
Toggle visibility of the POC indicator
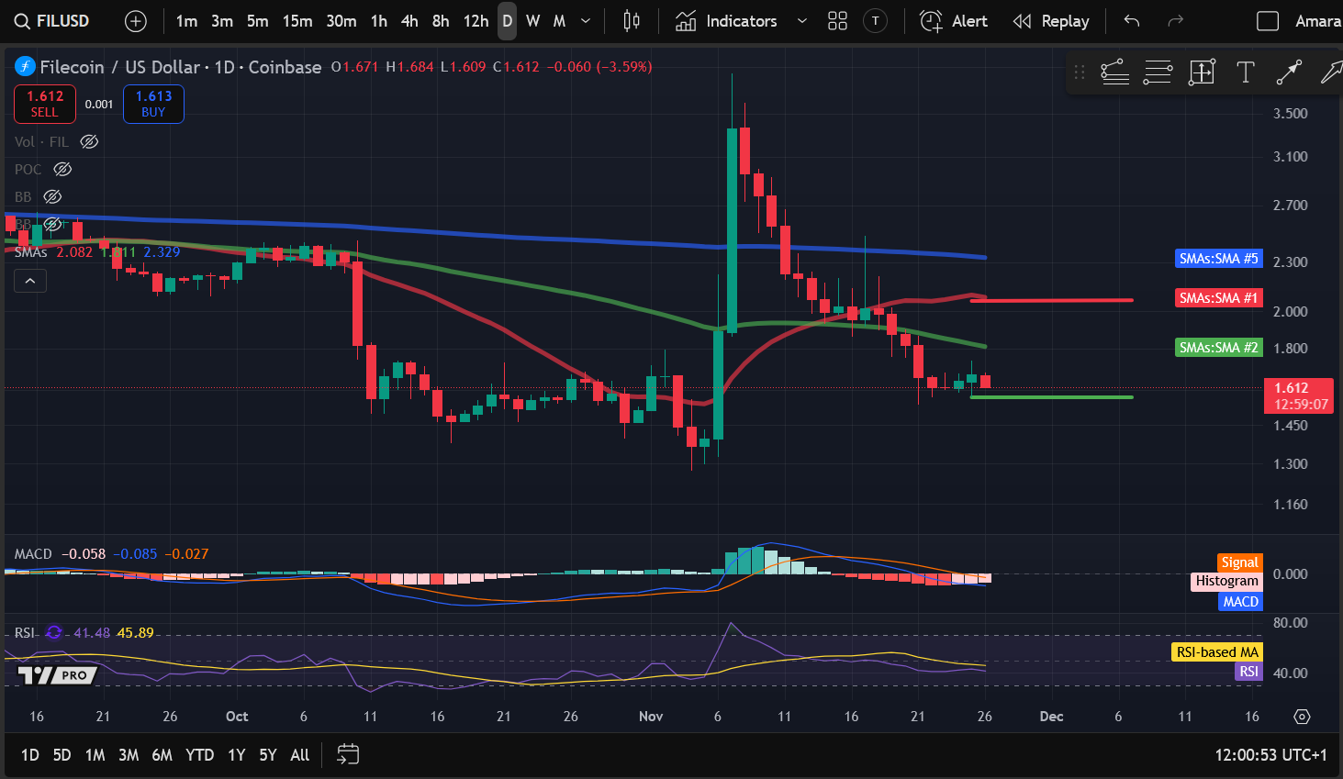point(62,169)
